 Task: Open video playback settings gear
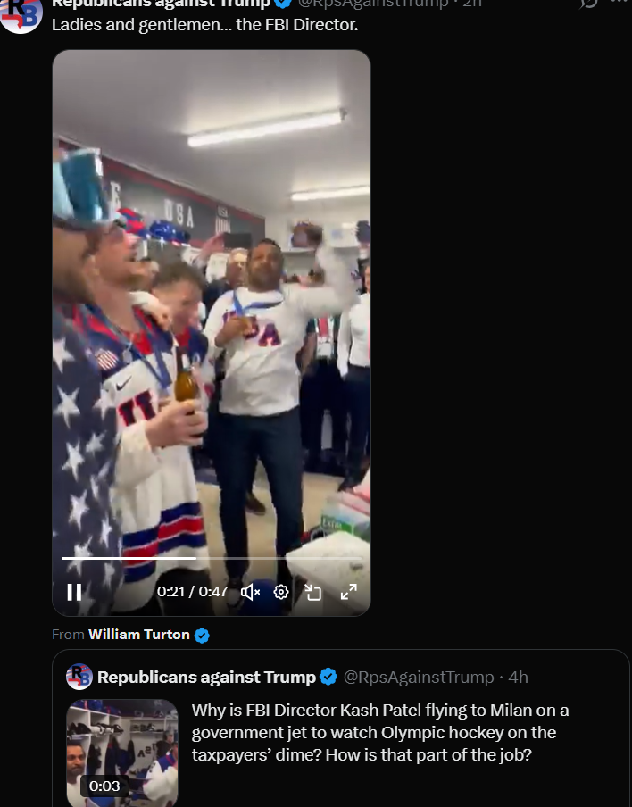point(281,592)
